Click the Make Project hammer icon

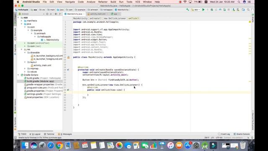188,10
